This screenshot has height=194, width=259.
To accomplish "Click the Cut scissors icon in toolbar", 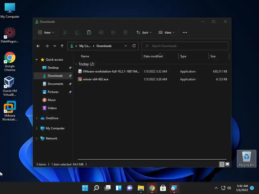I will coord(64,33).
